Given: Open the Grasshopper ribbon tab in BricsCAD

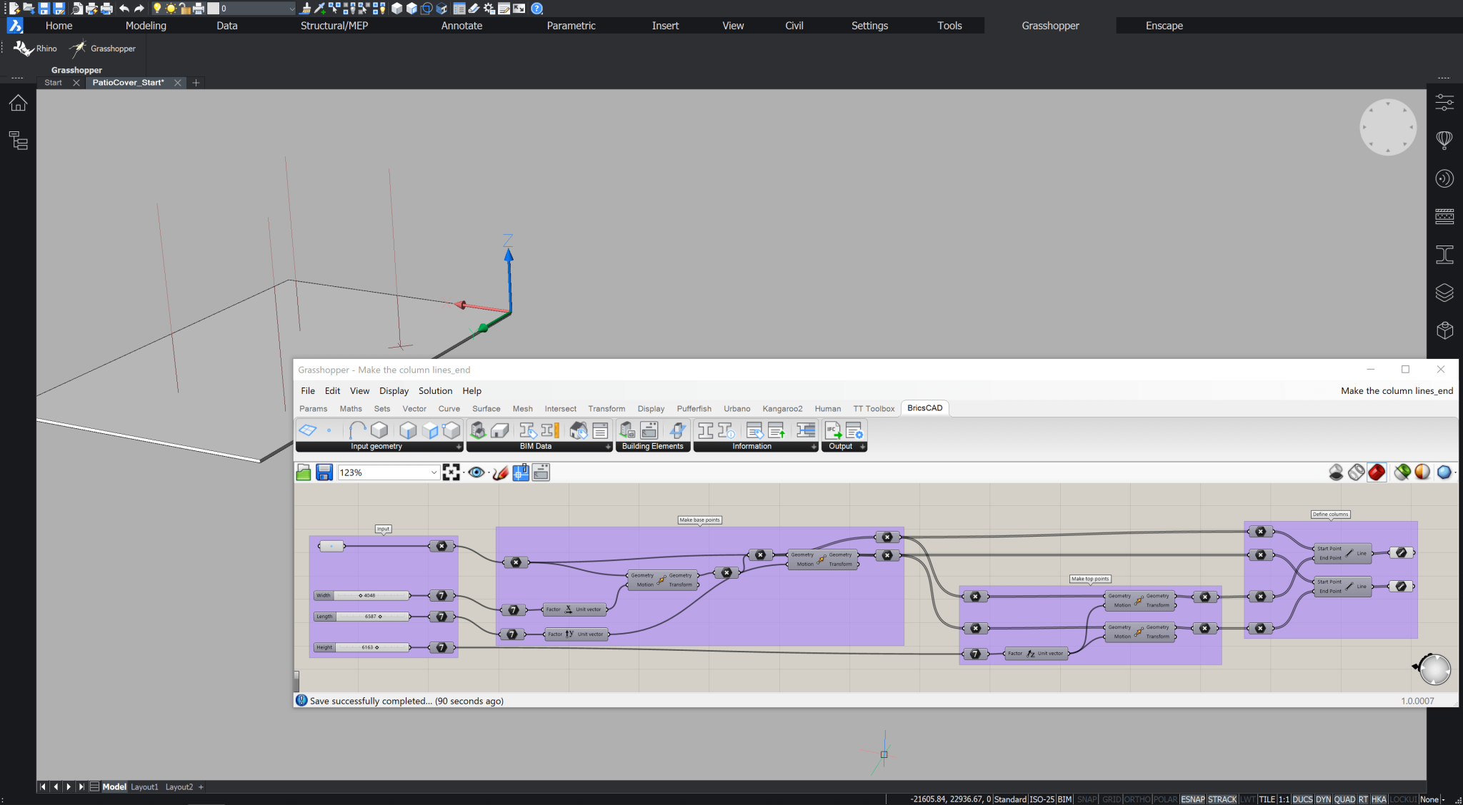Looking at the screenshot, I should [1050, 25].
